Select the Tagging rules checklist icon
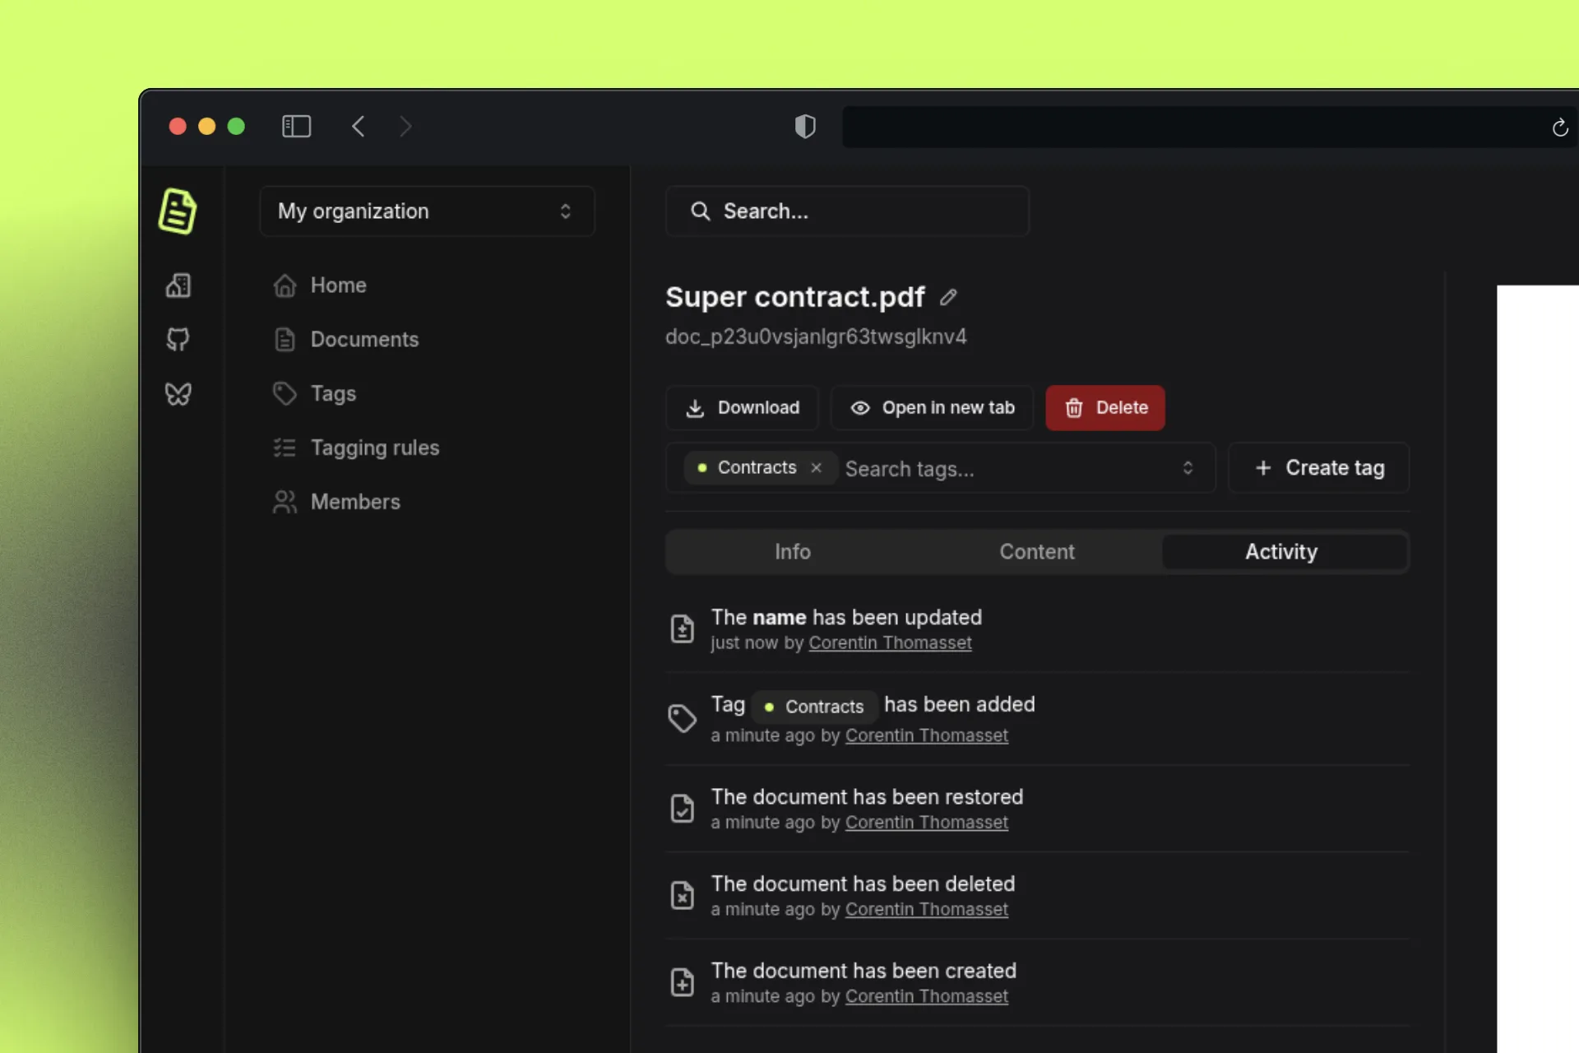This screenshot has height=1053, width=1579. [284, 448]
